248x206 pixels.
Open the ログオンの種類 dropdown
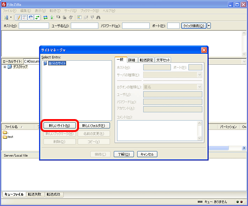tap(173, 87)
